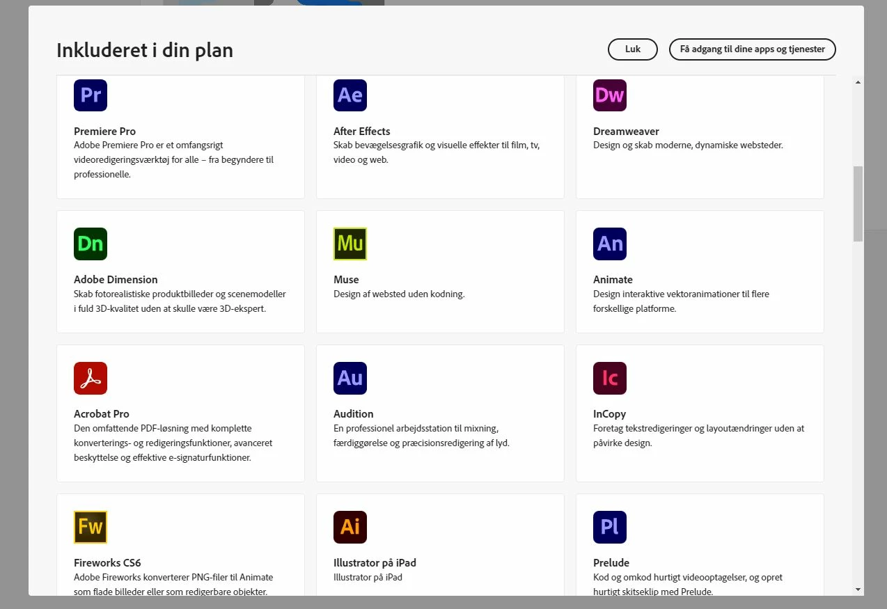Click 'Få adgang til dine apps og tjenester'
Screen dimensions: 887x609
[753, 49]
